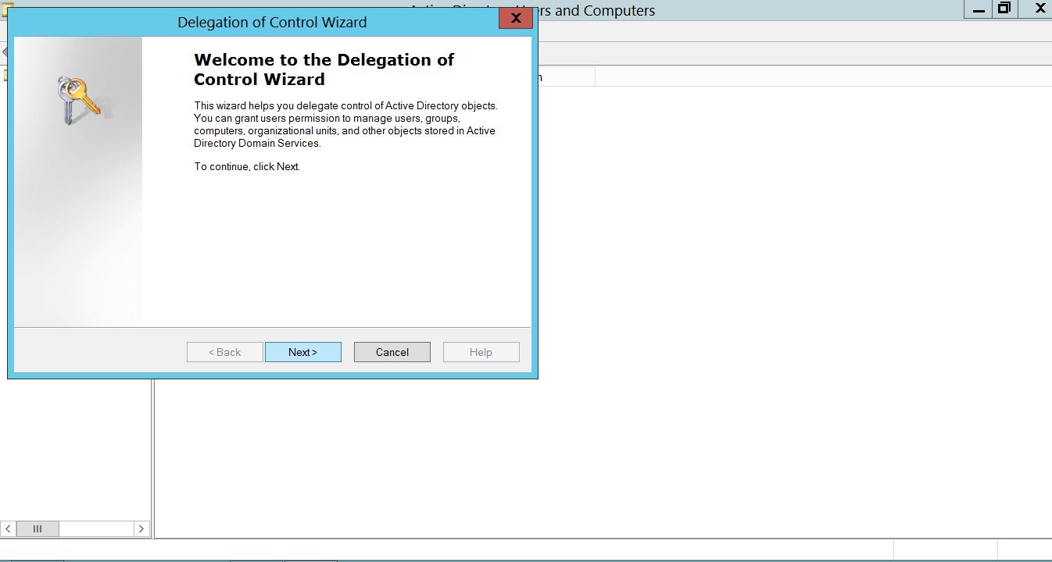Screen dimensions: 1052x562
Task: Click the Delegation of Control Wizard title bar
Action: (x=271, y=22)
